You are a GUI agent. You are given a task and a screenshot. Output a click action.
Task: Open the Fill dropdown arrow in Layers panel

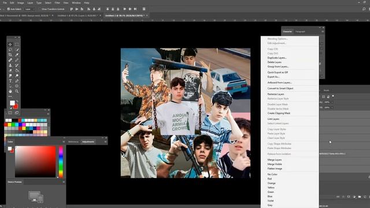click(x=332, y=107)
